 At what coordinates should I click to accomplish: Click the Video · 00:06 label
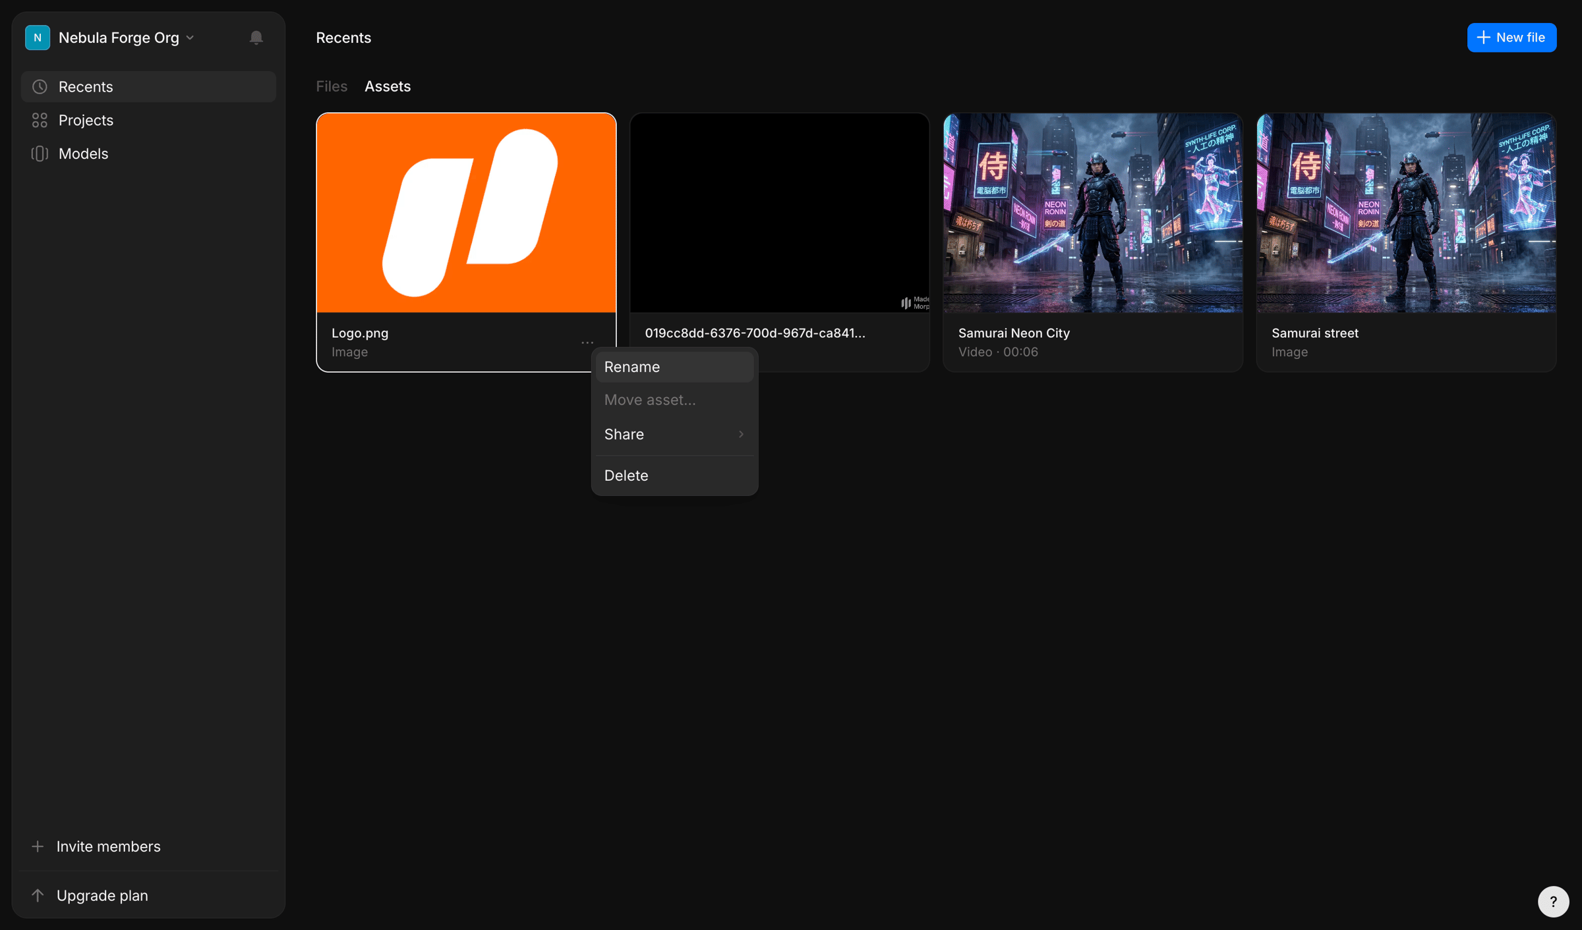(998, 352)
